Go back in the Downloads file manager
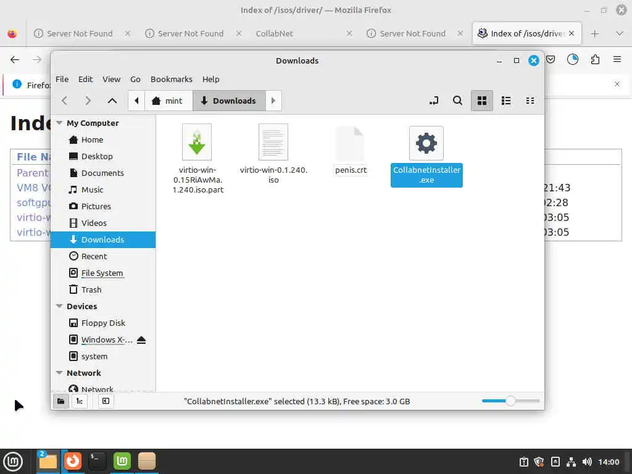Image resolution: width=632 pixels, height=474 pixels. coord(64,101)
